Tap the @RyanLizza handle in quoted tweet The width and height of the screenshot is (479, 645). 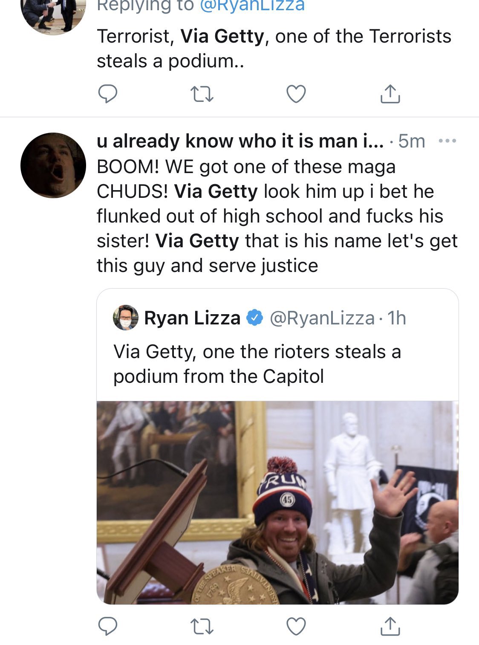[322, 318]
